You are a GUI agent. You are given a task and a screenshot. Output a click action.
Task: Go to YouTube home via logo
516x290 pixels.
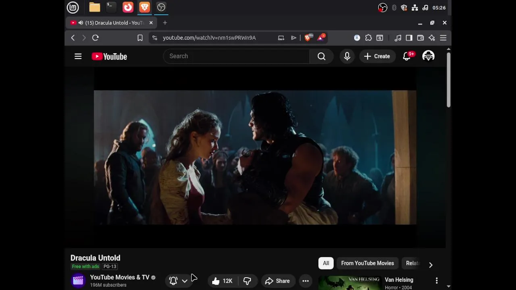point(109,56)
